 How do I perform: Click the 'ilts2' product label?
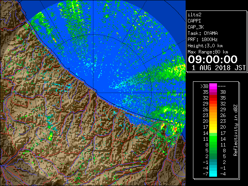pos(195,15)
